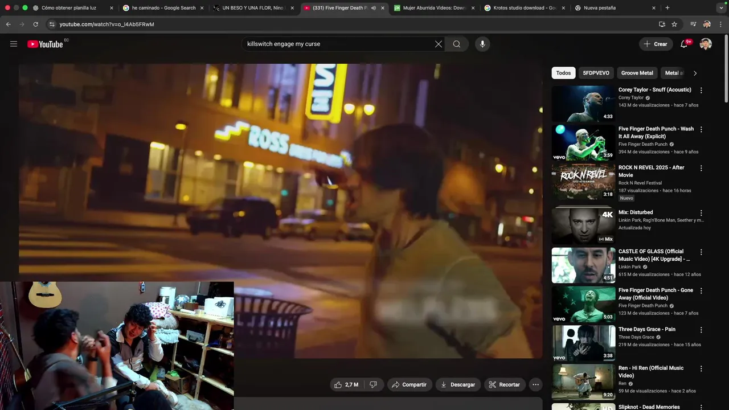Open the YouTube account avatar menu
Screen dimensions: 729x410
706,44
